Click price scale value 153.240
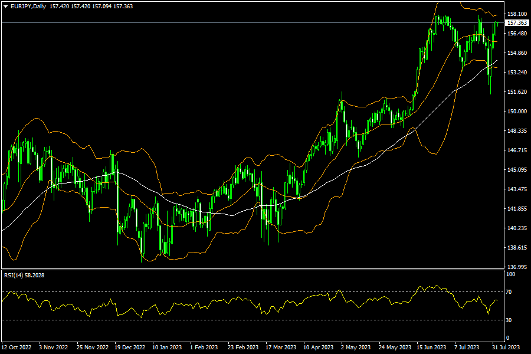 pyautogui.click(x=517, y=72)
